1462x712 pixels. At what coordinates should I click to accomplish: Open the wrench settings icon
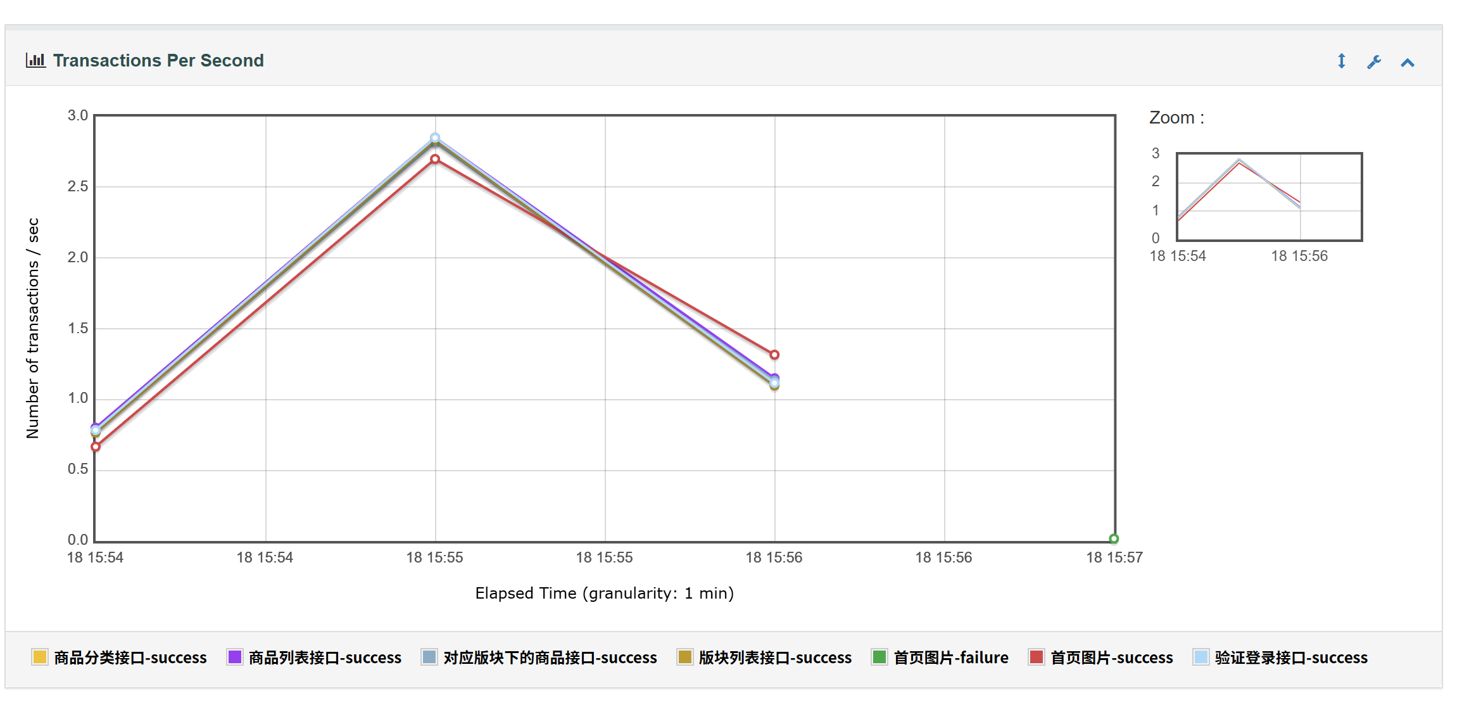tap(1373, 61)
